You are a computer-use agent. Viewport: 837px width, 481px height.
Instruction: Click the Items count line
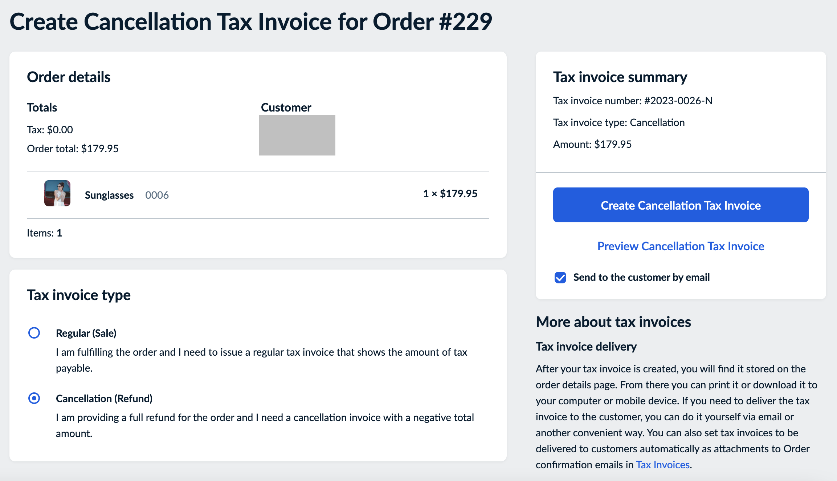[x=44, y=233]
